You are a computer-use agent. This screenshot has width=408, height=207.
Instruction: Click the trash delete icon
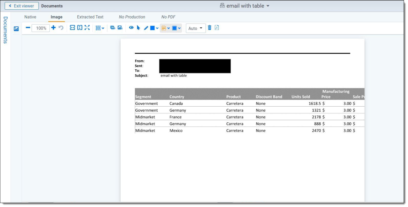click(210, 28)
